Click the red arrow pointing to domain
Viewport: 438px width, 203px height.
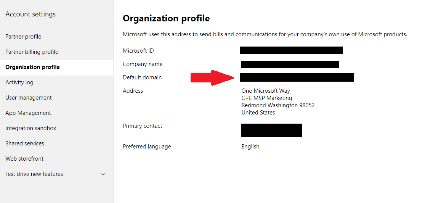pos(212,78)
